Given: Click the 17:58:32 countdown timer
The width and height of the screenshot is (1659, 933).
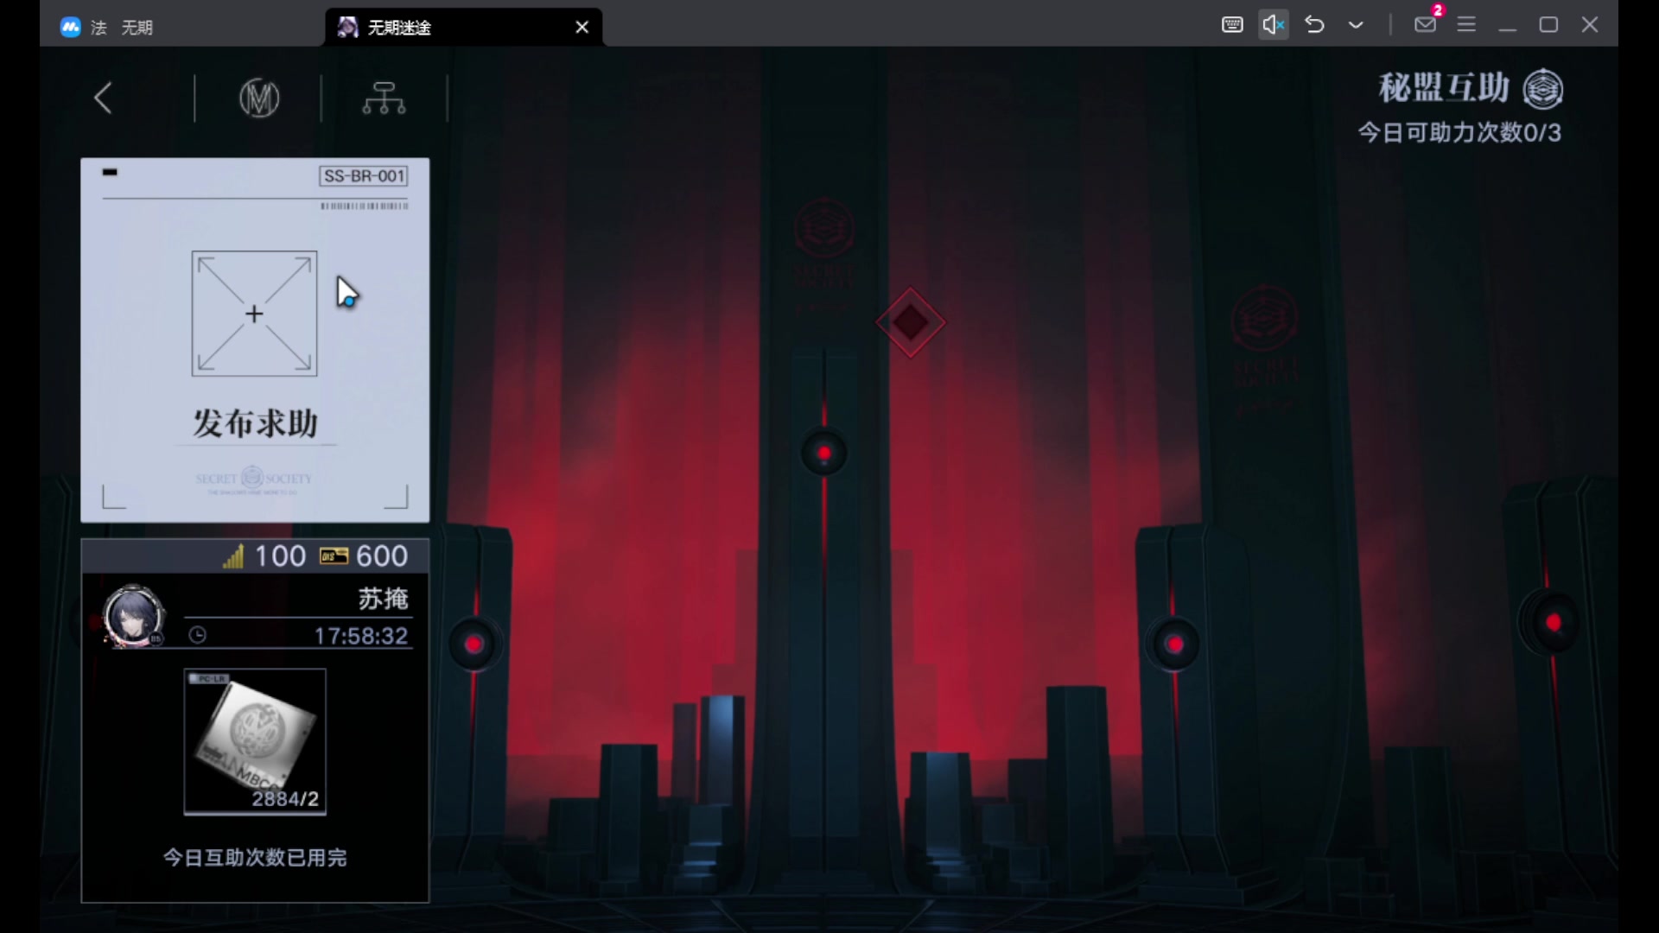Looking at the screenshot, I should tap(360, 636).
